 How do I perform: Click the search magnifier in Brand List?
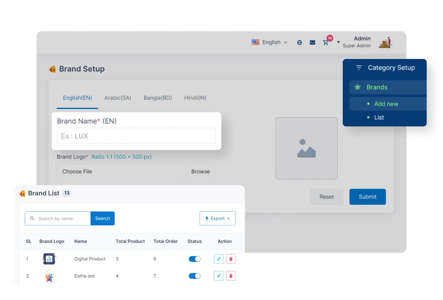point(32,218)
